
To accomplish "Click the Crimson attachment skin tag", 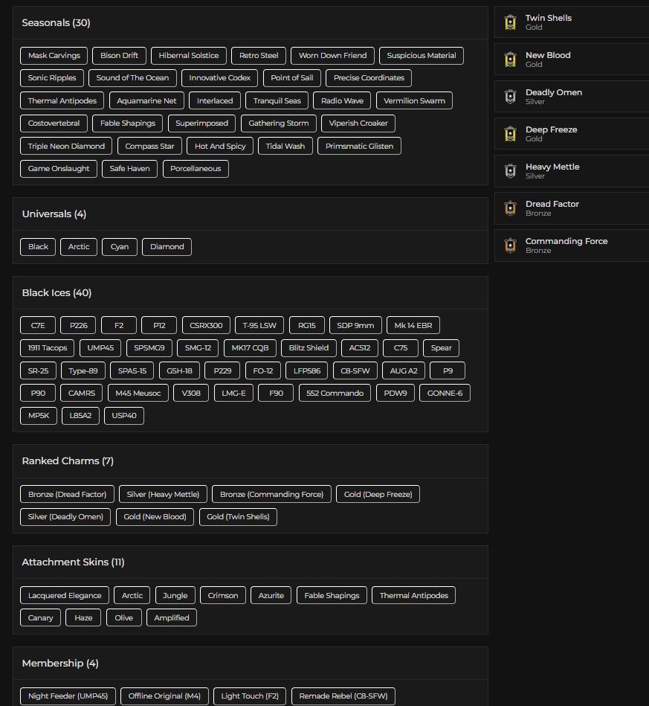I will click(223, 595).
